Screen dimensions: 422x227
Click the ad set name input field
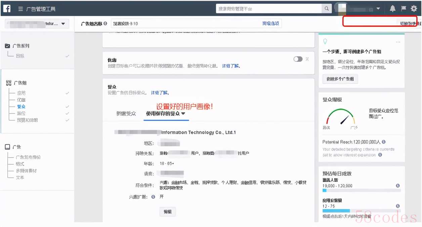tap(185, 24)
